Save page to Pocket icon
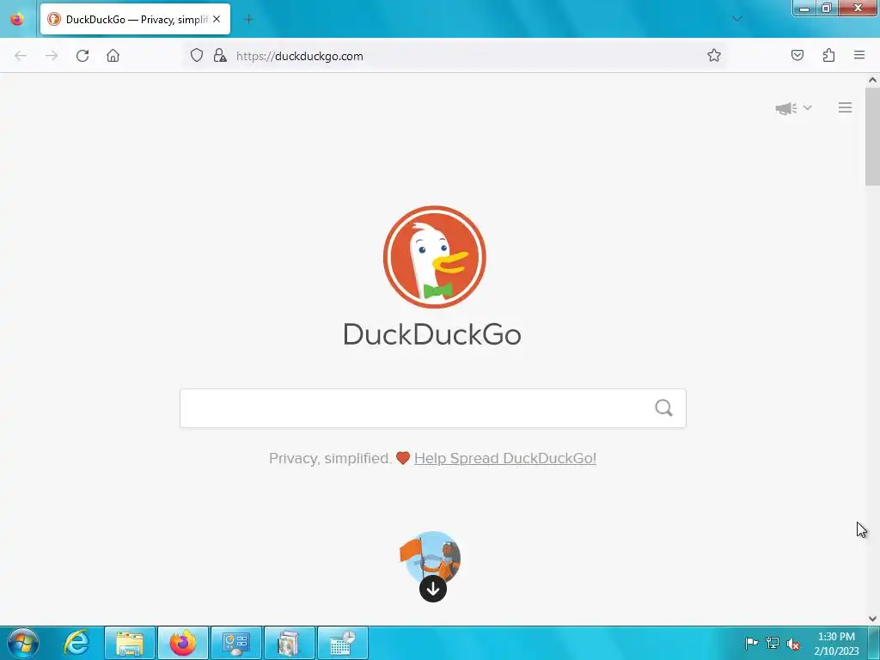 coord(797,55)
